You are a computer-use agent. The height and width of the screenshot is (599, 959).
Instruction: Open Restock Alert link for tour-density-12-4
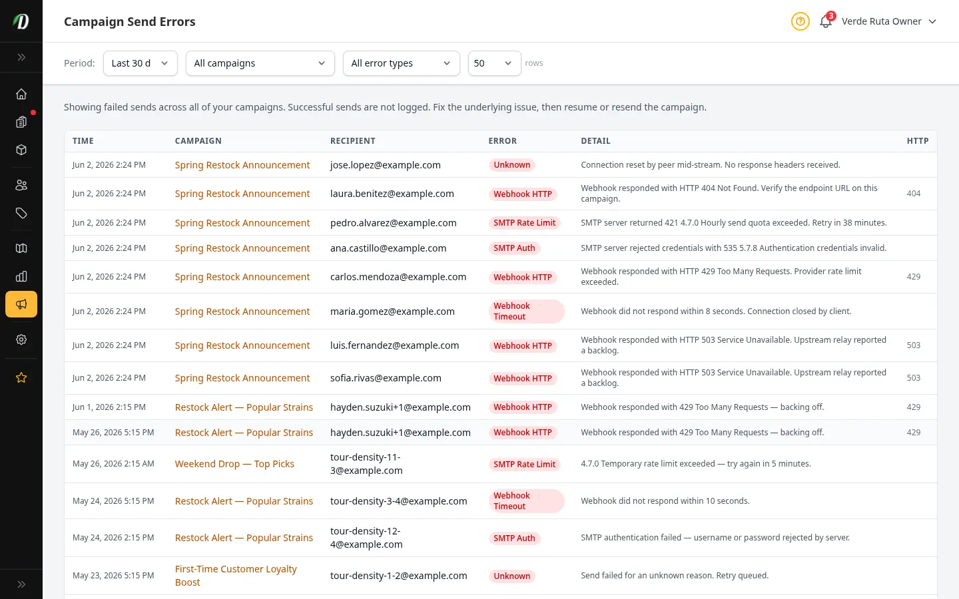tap(244, 538)
